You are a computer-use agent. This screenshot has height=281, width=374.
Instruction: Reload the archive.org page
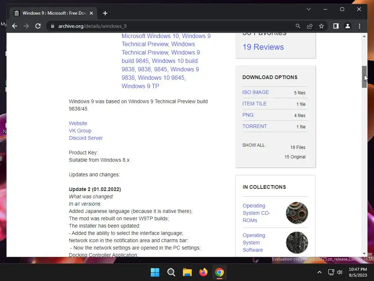click(38, 26)
